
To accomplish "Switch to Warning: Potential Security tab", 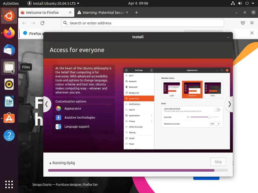I will tap(103, 13).
